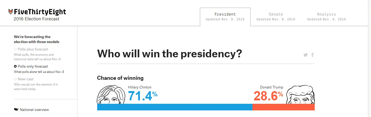
Task: Select the Polls-only forecast radio button
Action: click(x=15, y=67)
